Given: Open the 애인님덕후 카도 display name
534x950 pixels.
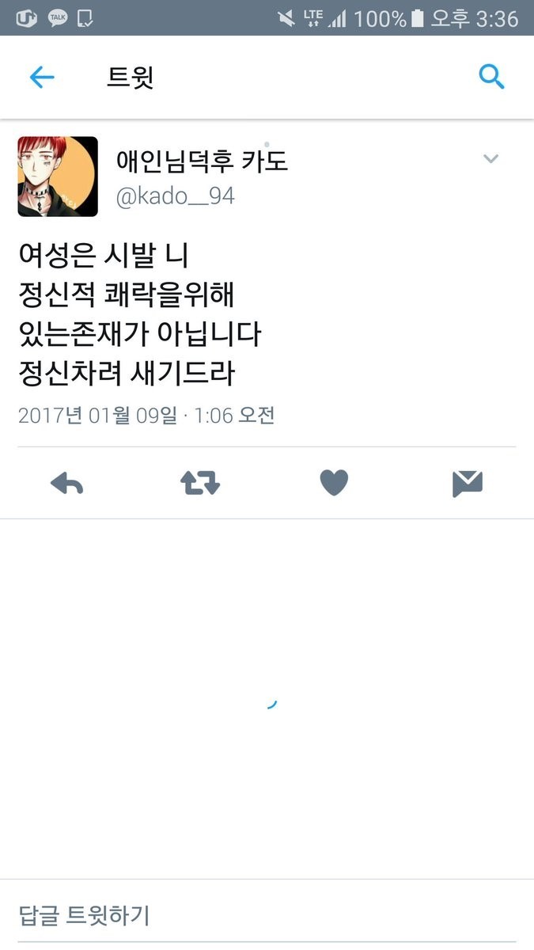Looking at the screenshot, I should (203, 161).
